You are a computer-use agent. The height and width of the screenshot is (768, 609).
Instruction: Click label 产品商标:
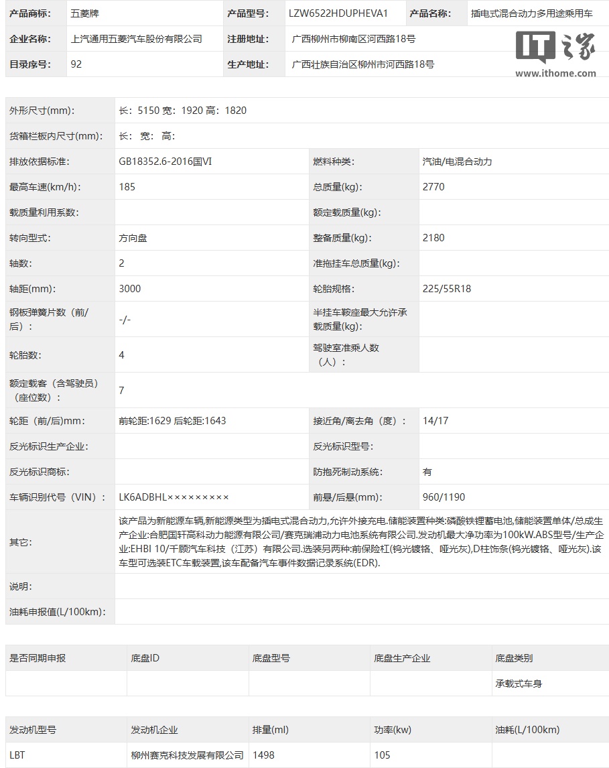(x=30, y=13)
